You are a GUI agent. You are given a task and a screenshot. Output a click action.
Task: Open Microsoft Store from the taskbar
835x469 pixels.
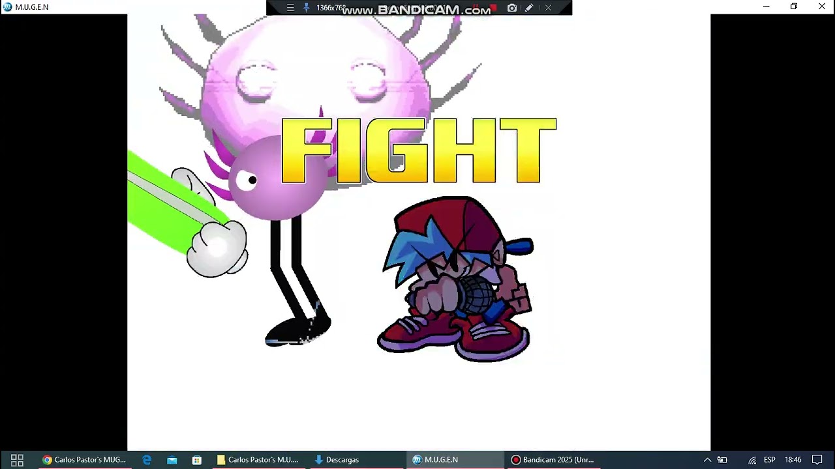196,460
